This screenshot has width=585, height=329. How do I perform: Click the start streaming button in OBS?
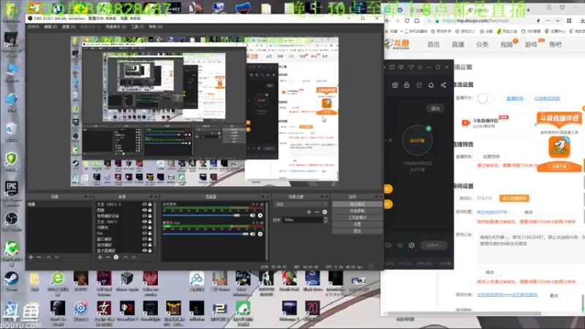click(357, 205)
